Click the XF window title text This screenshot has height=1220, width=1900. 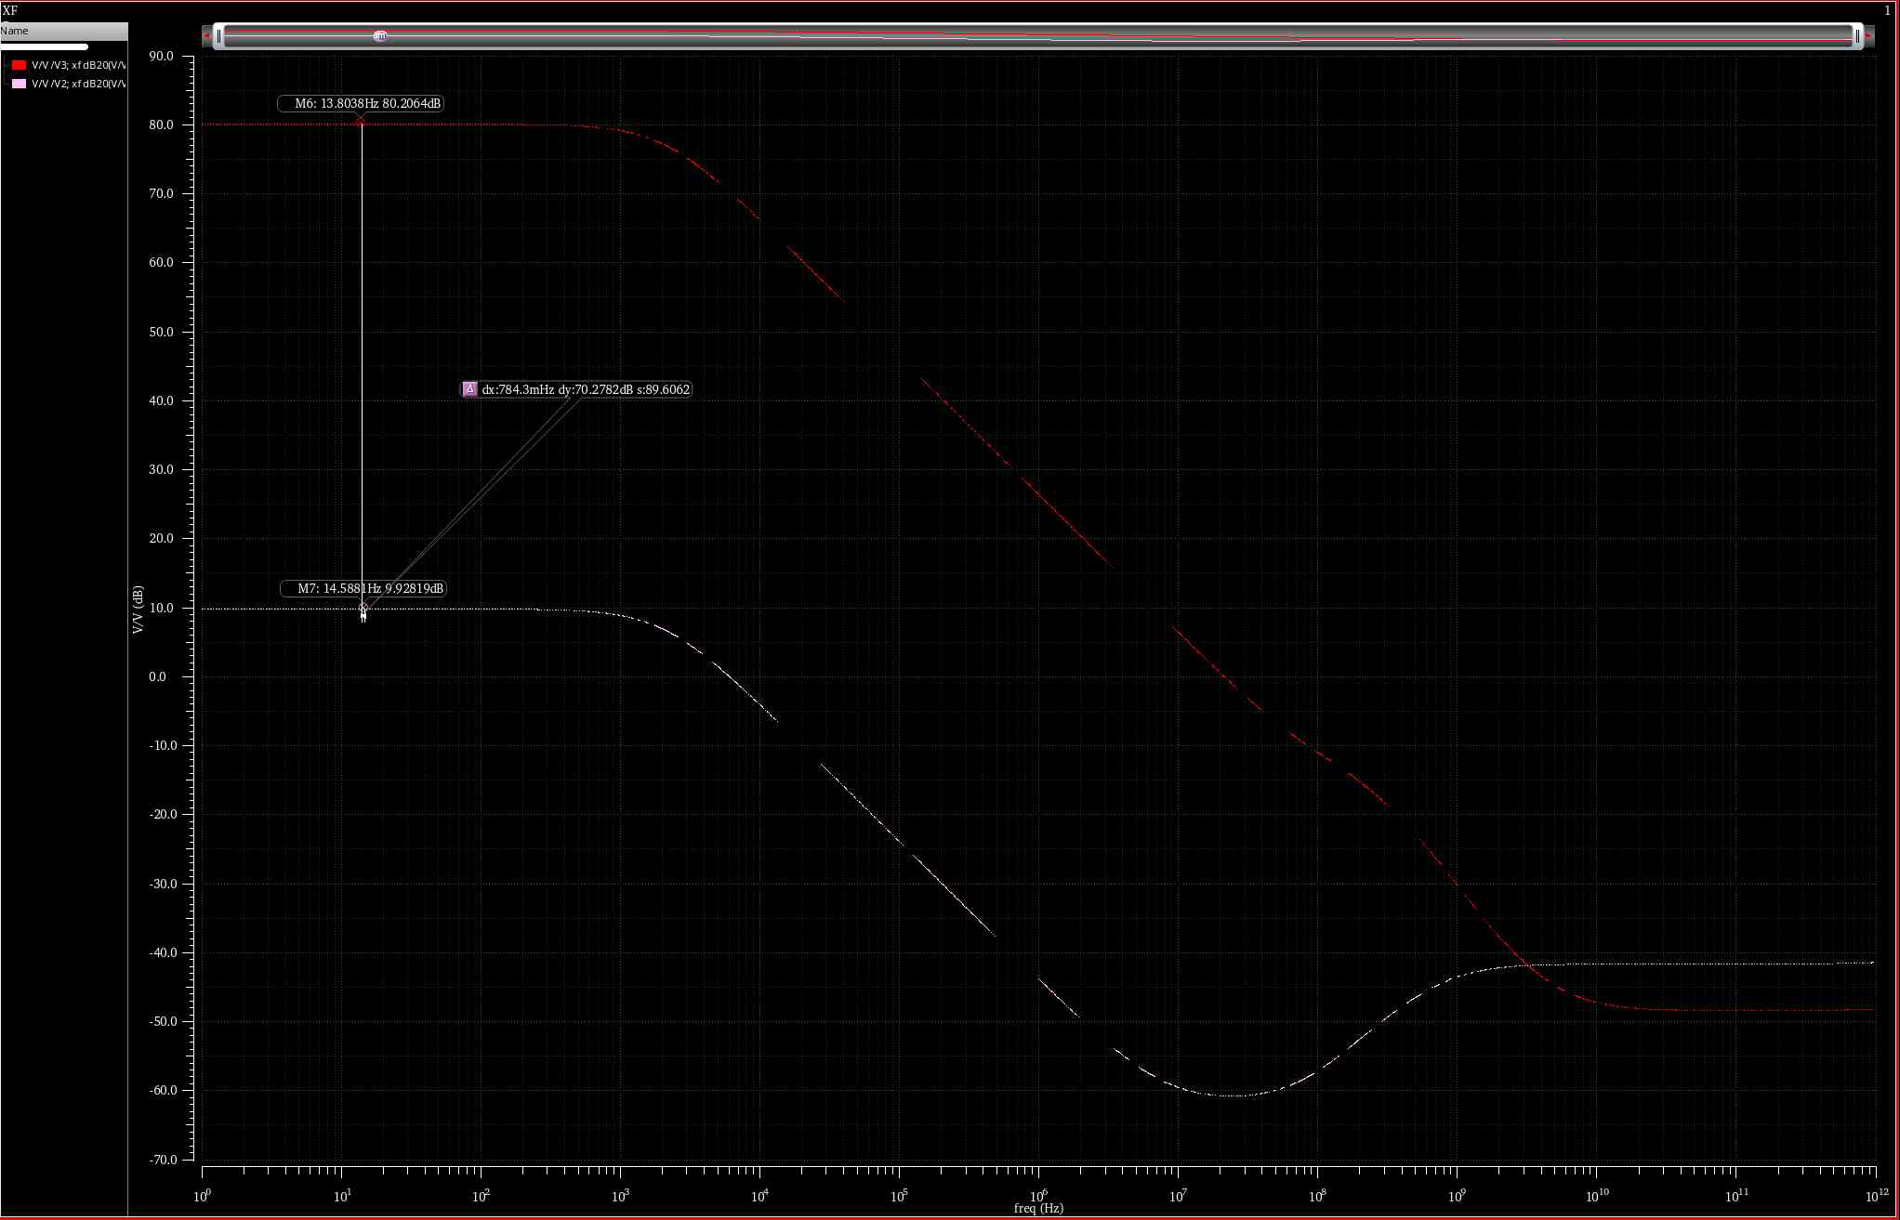[x=9, y=11]
